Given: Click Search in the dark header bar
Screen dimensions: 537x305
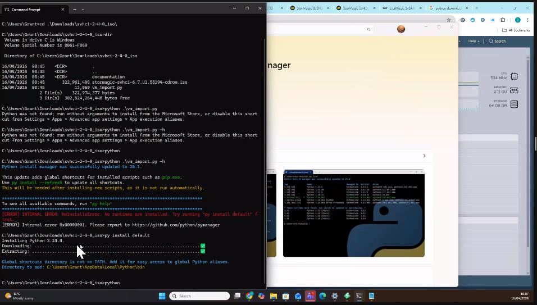Looking at the screenshot, I should tap(497, 41).
